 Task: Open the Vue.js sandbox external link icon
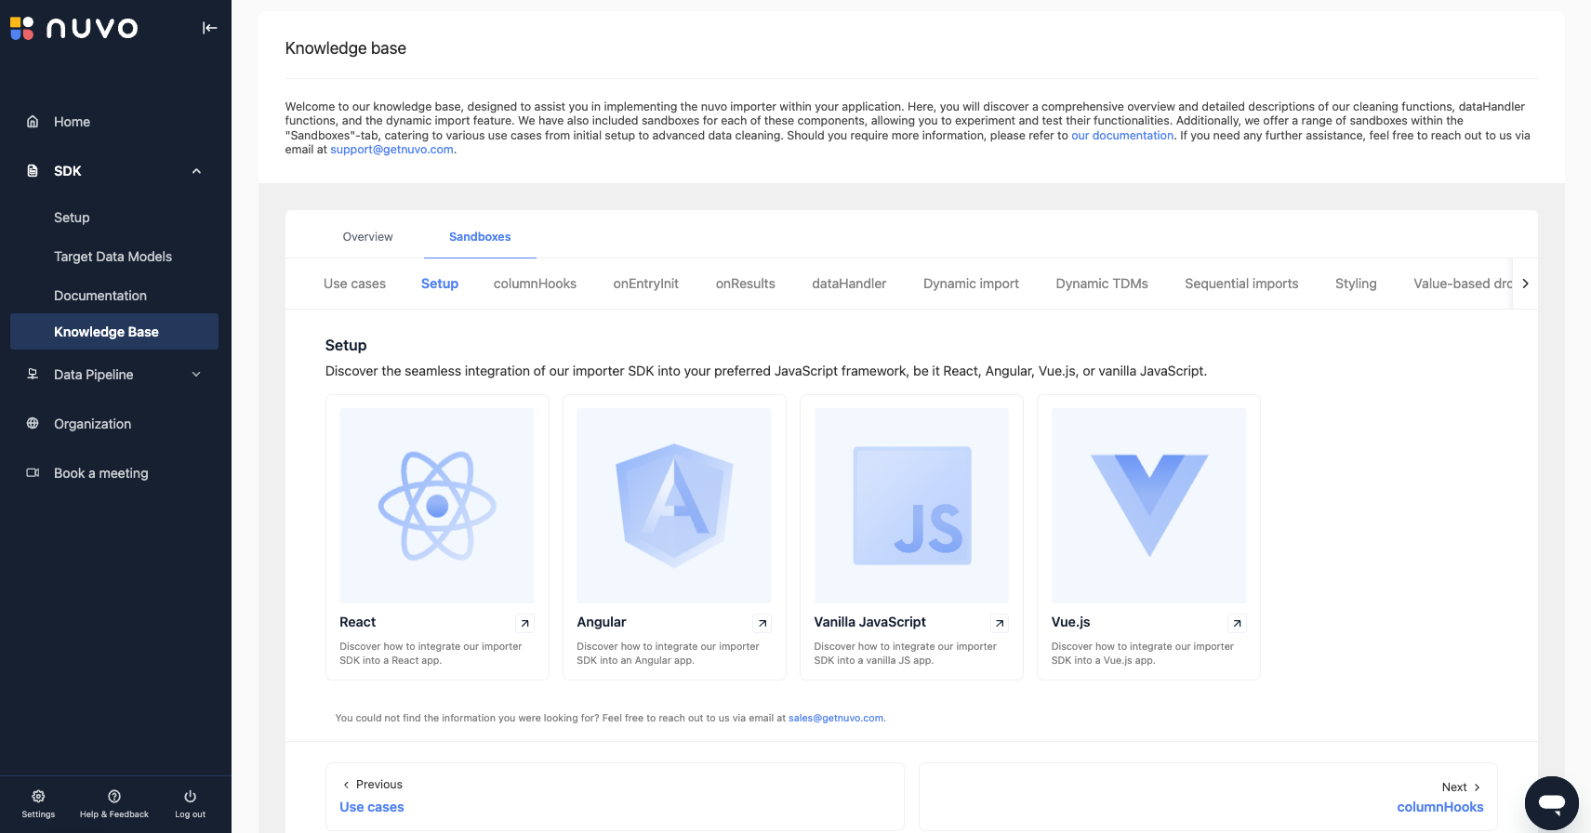1237,623
